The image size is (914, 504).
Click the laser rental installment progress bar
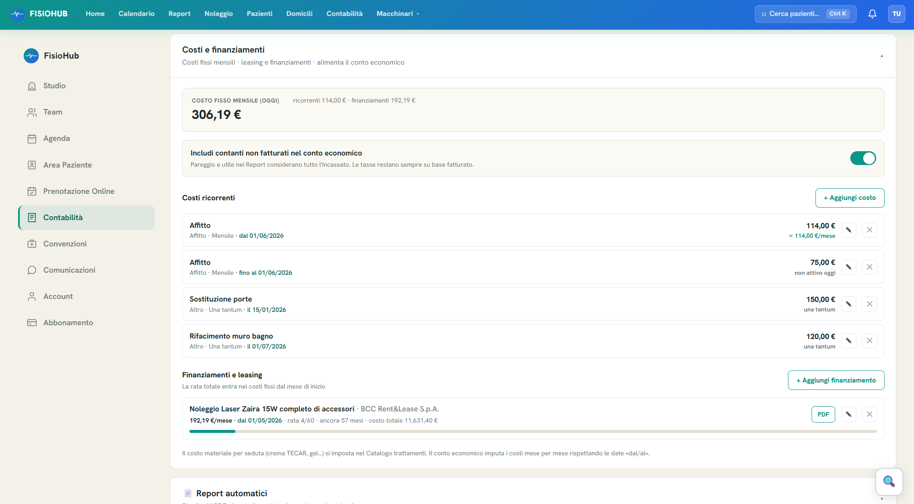click(x=533, y=431)
